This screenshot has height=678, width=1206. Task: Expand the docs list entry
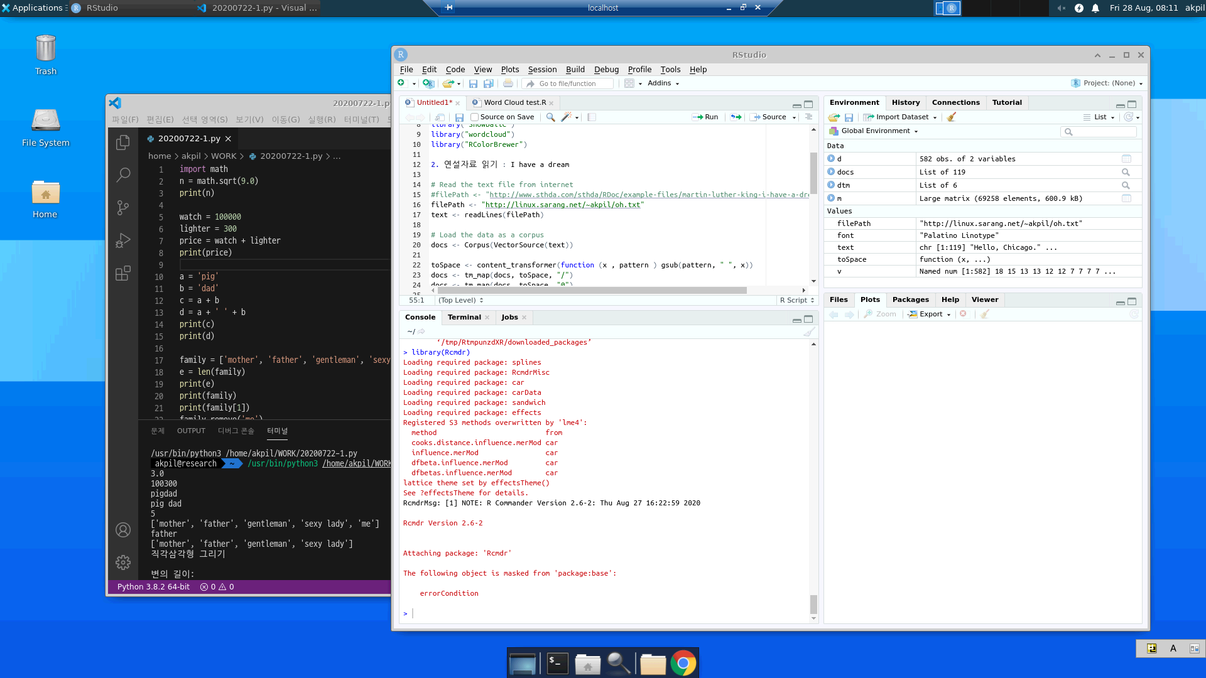coord(831,172)
